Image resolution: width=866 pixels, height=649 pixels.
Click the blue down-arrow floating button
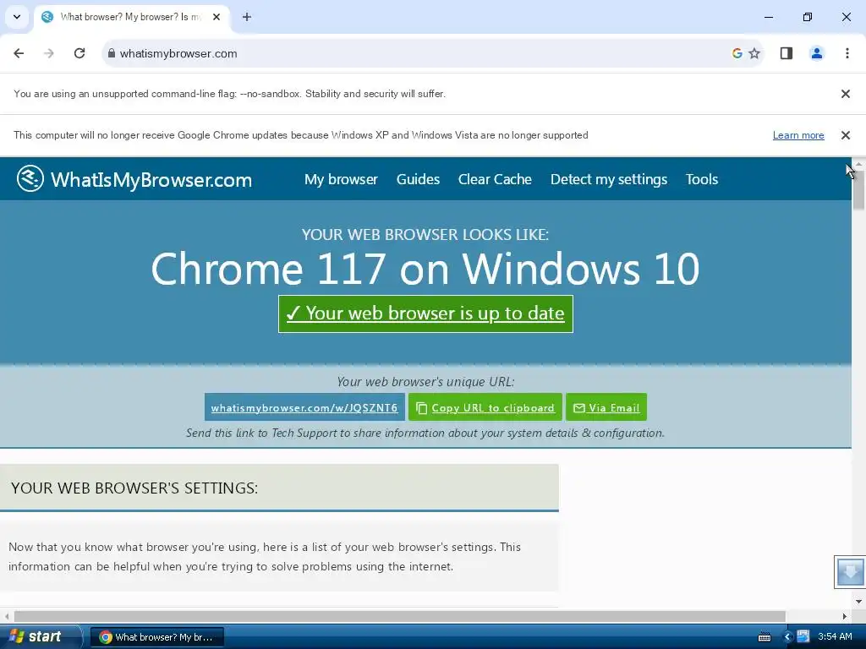(x=850, y=572)
